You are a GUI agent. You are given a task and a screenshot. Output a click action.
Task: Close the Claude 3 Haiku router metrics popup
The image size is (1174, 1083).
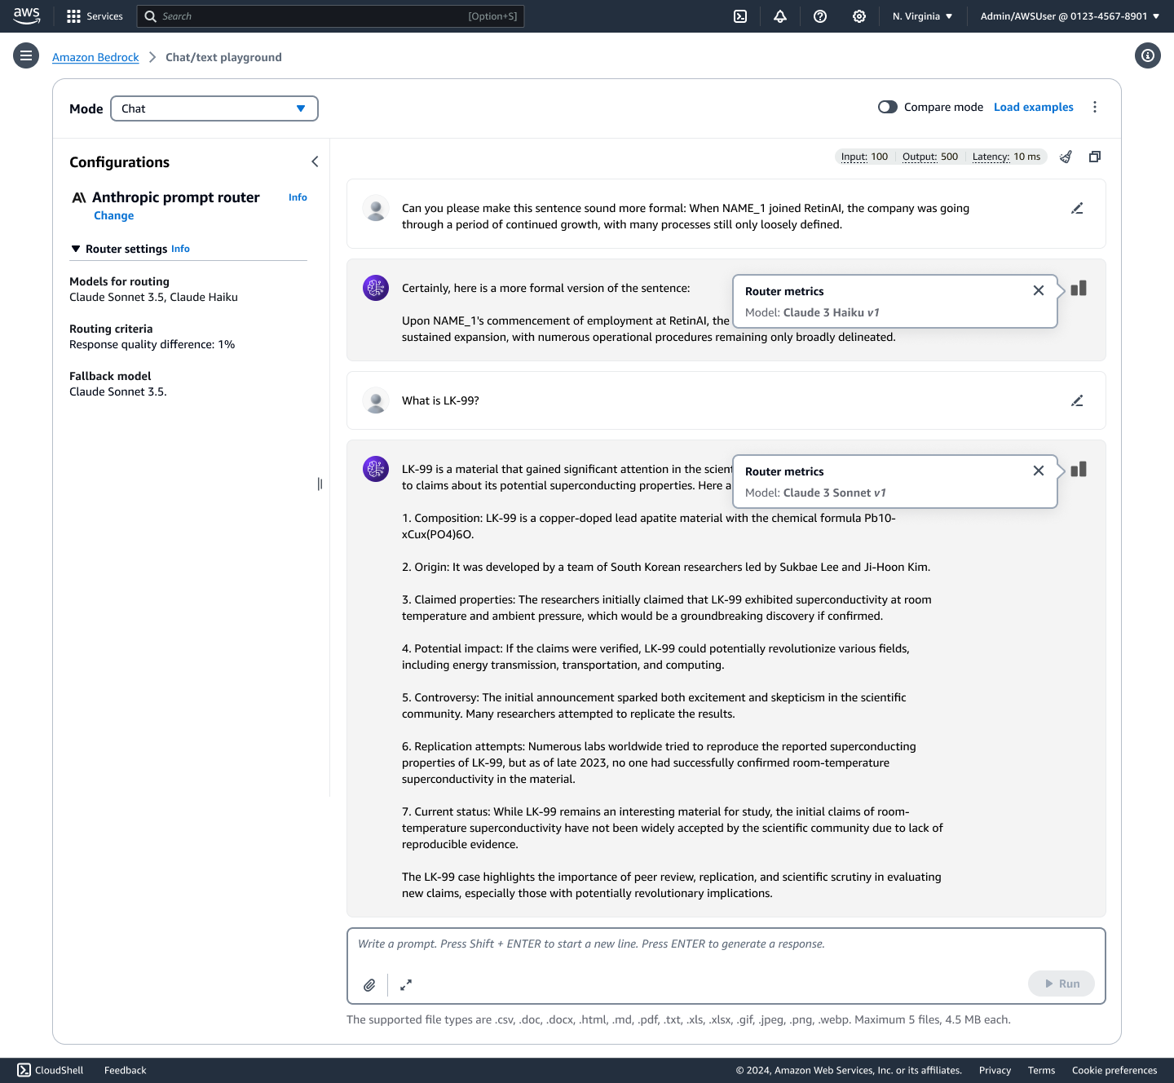1039,290
